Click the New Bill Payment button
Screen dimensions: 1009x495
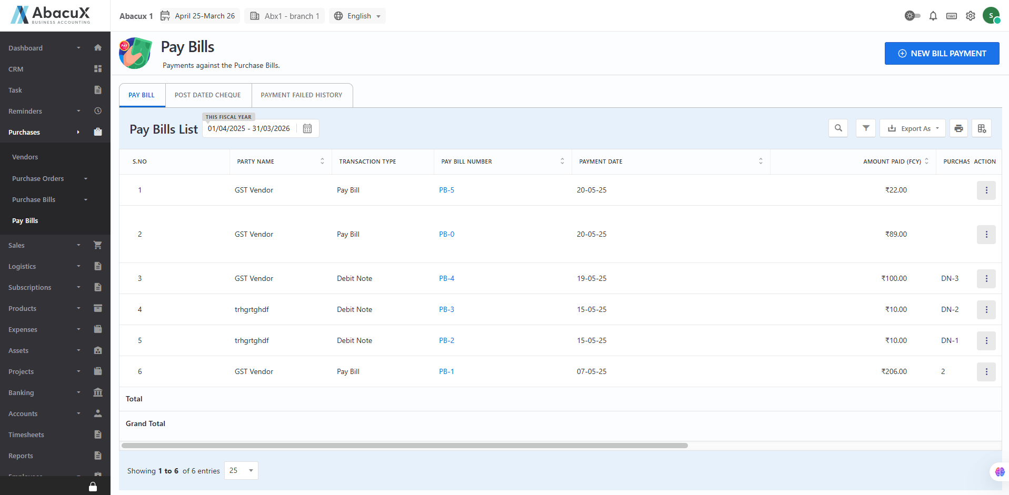click(x=942, y=54)
